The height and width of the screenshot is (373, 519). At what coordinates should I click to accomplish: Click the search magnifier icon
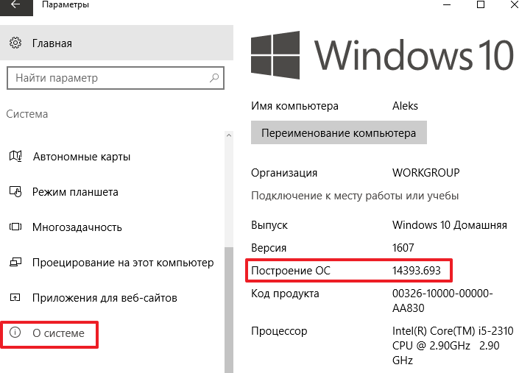click(213, 77)
